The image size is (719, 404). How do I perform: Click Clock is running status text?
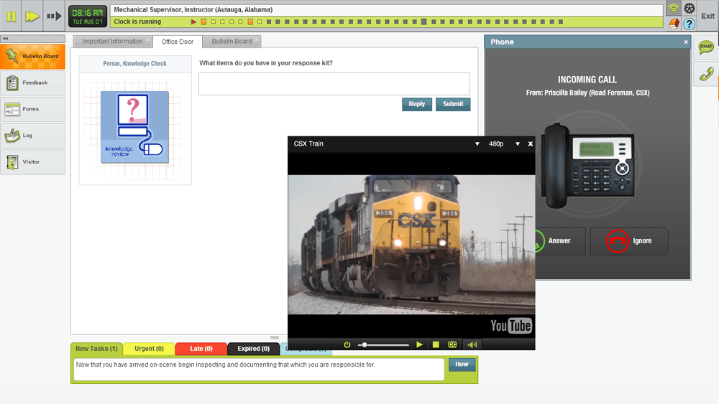click(x=137, y=22)
